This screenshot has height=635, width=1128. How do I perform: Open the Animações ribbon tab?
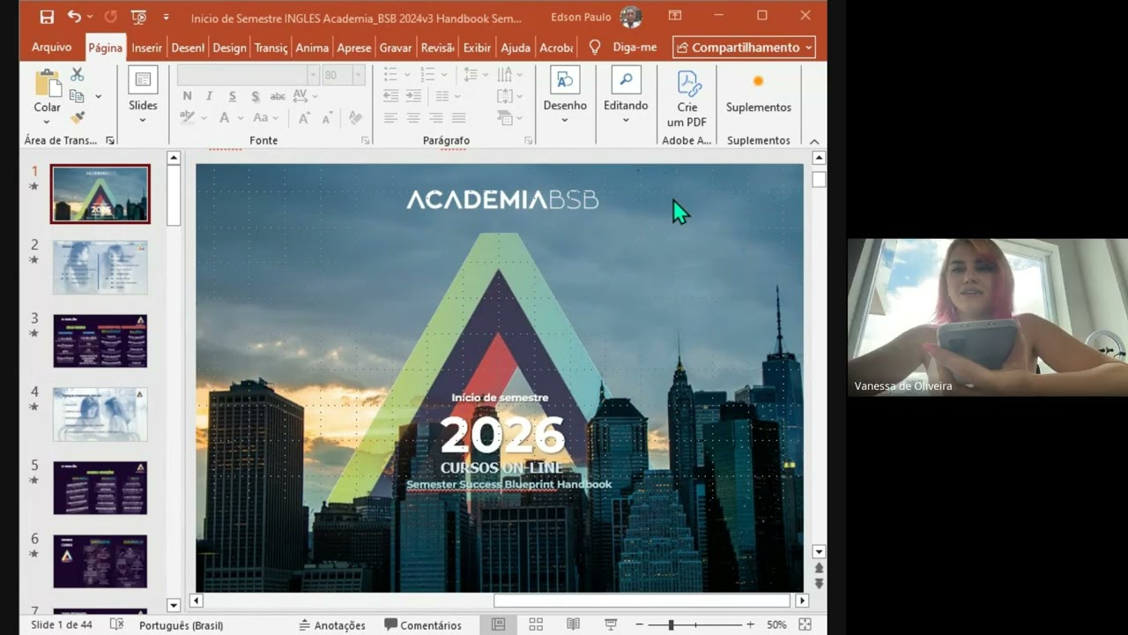pos(312,48)
